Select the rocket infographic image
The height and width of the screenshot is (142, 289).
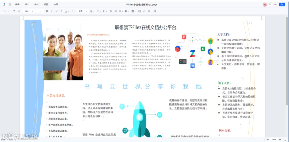pyautogui.click(x=141, y=119)
